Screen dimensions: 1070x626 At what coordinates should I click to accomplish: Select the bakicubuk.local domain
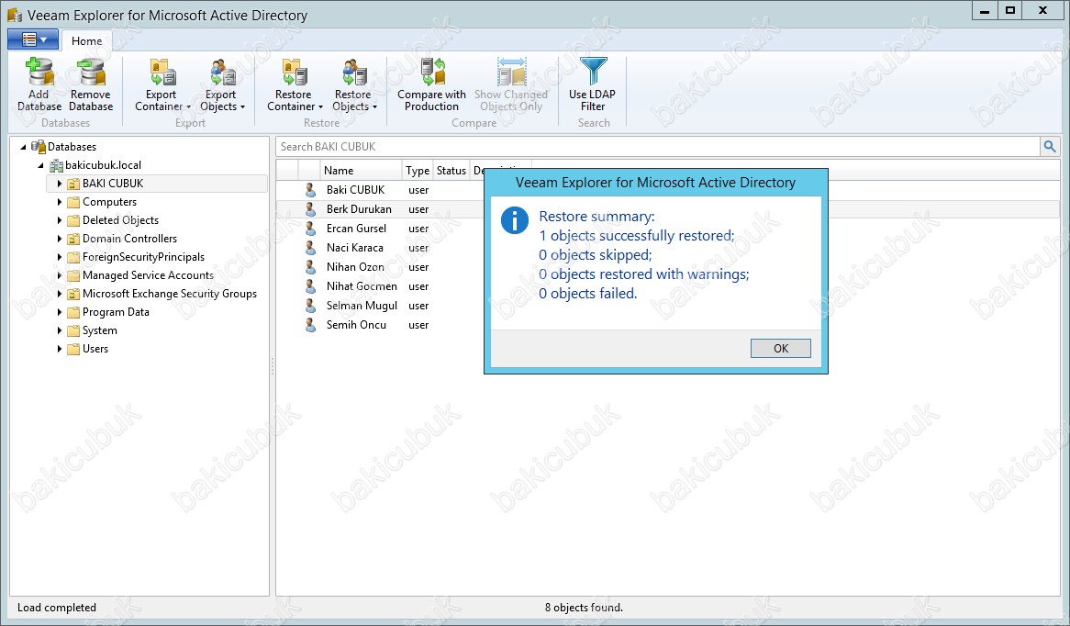103,165
